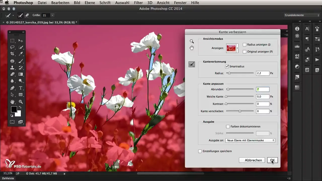Confirm dialog with OK button
The image size is (322, 181).
tap(272, 160)
